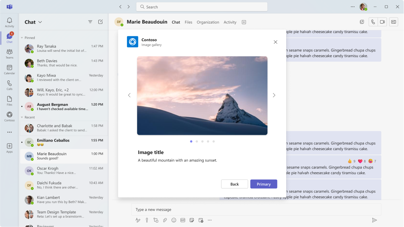Open chat with Oscar Krogh
The height and width of the screenshot is (227, 404).
click(64, 171)
